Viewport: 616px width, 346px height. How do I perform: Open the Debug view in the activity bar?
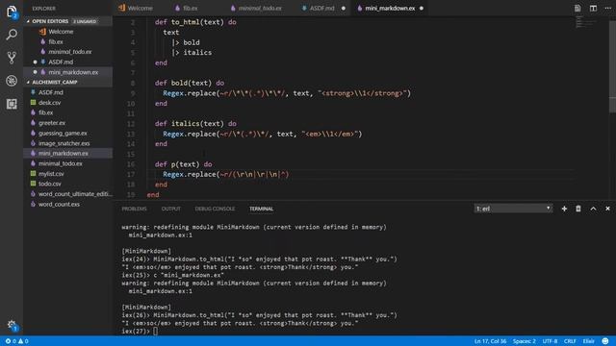click(12, 81)
